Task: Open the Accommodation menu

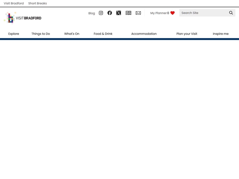Action: coord(144,34)
